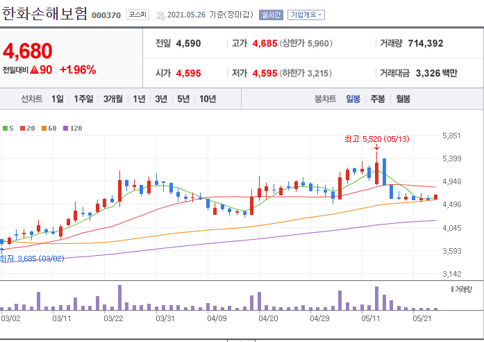Click the green 5-day moving average legend swatch
Image resolution: width=484 pixels, height=342 pixels.
click(5, 128)
